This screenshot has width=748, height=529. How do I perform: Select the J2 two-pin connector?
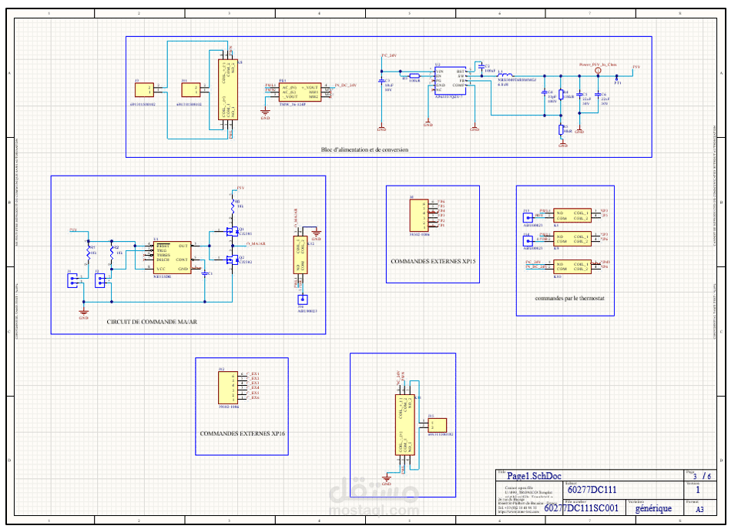point(99,280)
